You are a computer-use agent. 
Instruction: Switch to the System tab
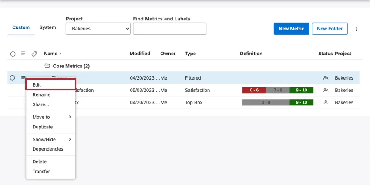47,27
